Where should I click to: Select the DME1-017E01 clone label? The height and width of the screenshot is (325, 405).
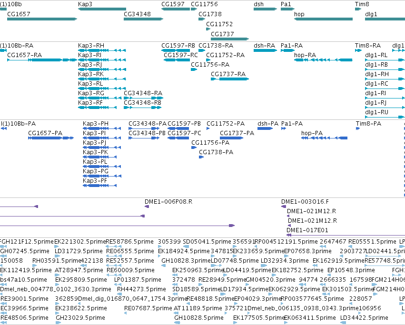[307, 230]
